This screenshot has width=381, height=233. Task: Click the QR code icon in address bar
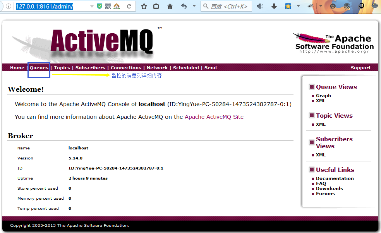coord(108,6)
